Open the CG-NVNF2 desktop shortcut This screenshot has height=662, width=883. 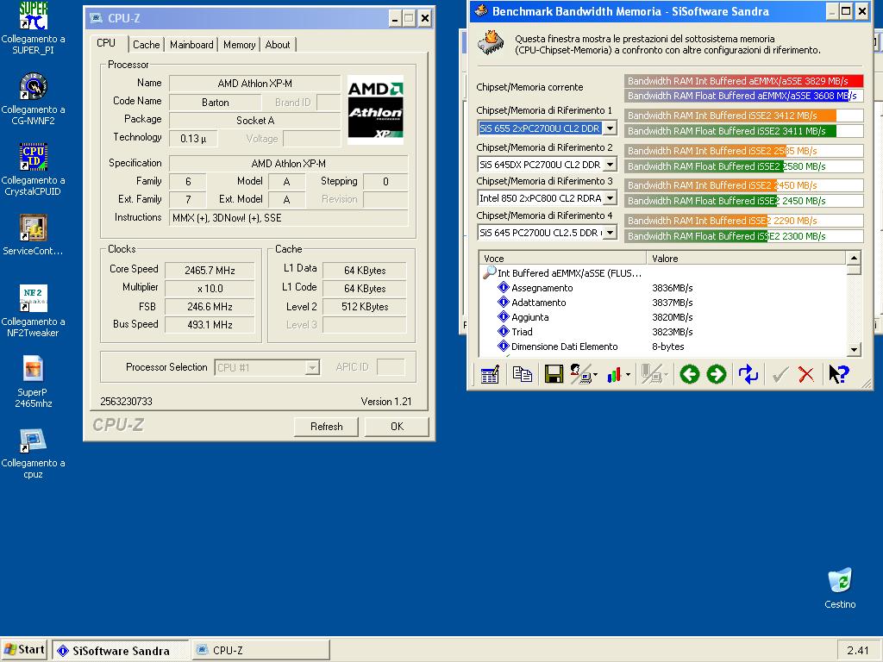(34, 98)
